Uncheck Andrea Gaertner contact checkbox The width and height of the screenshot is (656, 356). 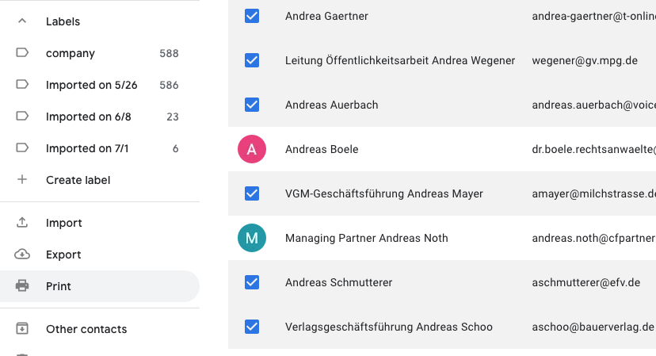tap(252, 16)
